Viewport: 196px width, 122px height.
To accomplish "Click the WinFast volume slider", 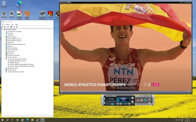I will click(x=124, y=104).
